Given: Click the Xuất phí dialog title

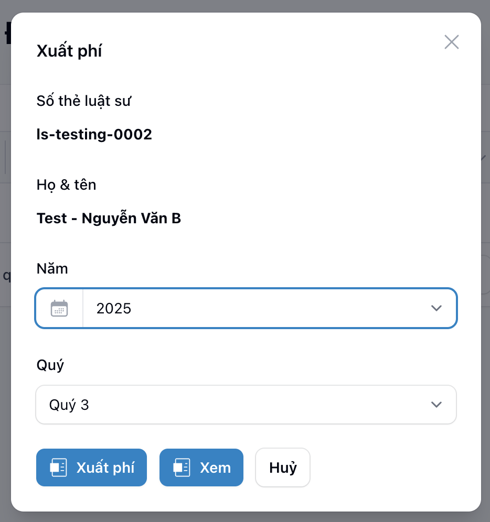Looking at the screenshot, I should [69, 50].
